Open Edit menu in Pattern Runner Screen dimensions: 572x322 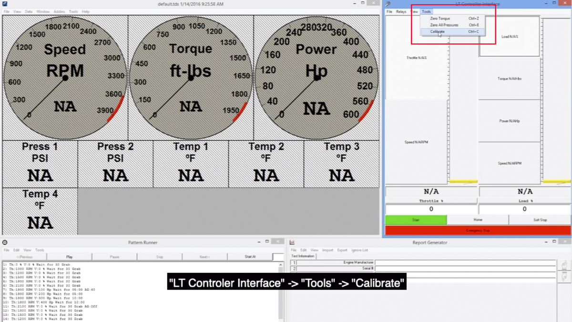point(17,250)
